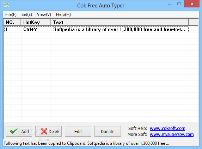Click the HotKey column header
The height and width of the screenshot is (149, 202).
click(x=36, y=22)
